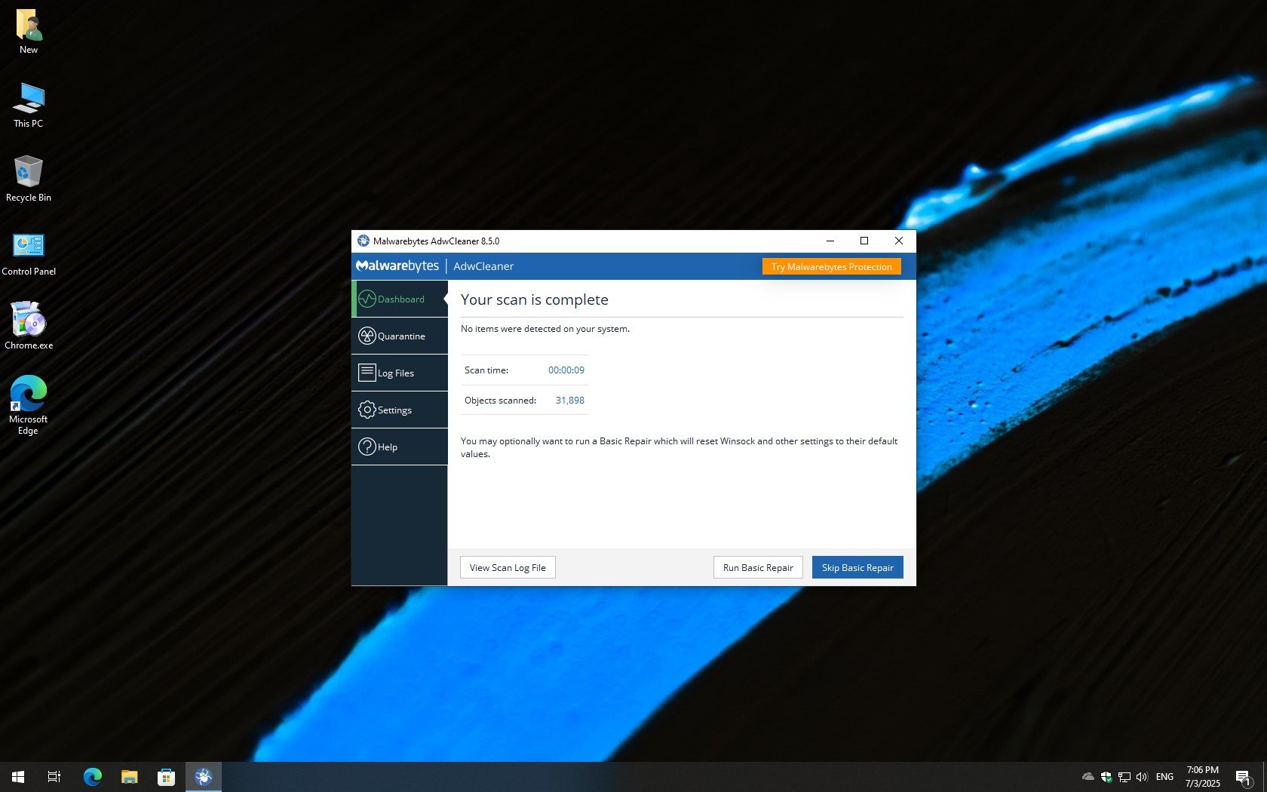The width and height of the screenshot is (1267, 792).
Task: Open the notification center icon
Action: click(1243, 777)
